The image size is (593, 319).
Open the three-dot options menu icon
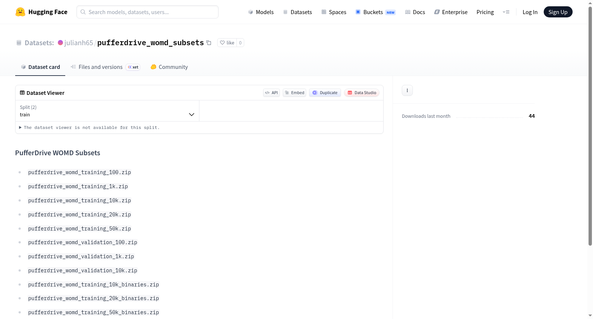[407, 90]
